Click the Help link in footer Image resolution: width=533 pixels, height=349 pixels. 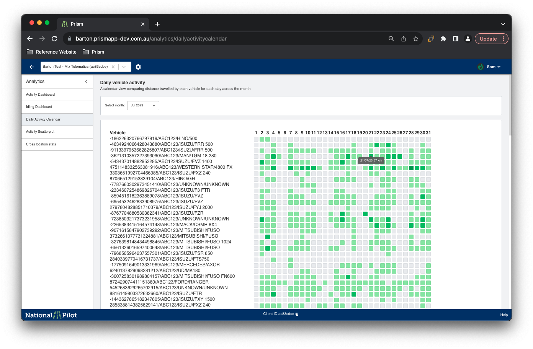click(504, 315)
